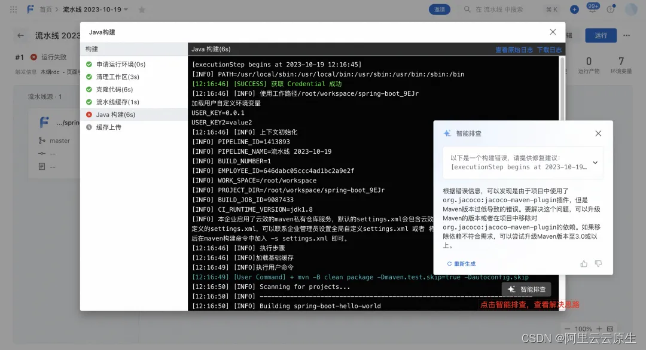Zoom out with the minus control
This screenshot has width=646, height=350.
pyautogui.click(x=567, y=329)
